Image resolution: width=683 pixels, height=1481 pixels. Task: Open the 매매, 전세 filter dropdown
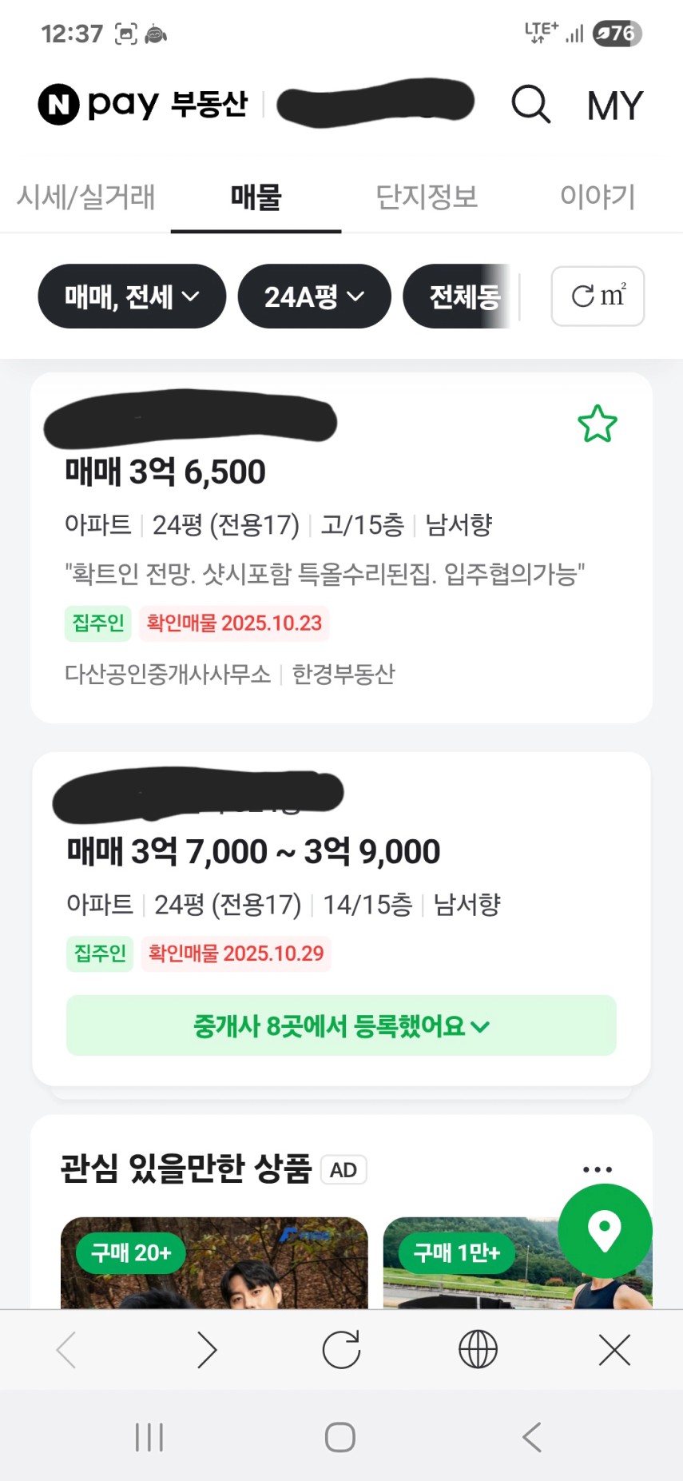click(132, 297)
